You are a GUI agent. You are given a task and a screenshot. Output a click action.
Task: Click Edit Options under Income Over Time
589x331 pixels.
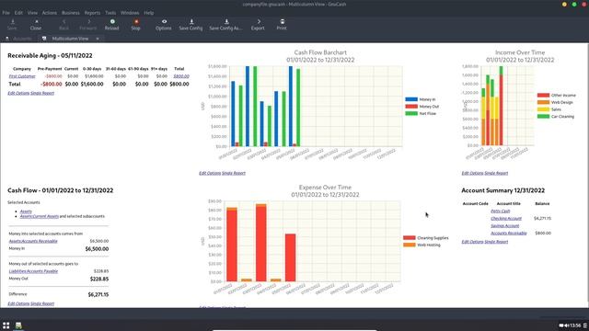tap(472, 173)
